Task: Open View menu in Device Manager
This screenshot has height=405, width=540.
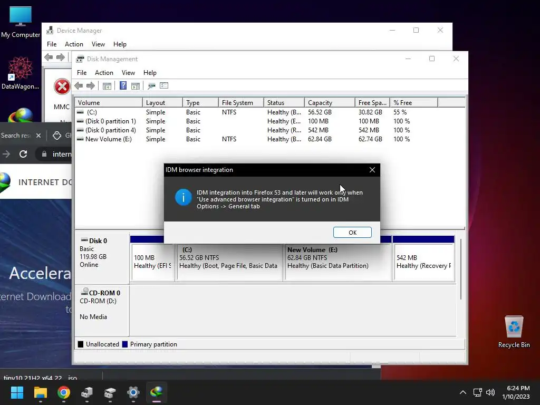Action: (98, 44)
